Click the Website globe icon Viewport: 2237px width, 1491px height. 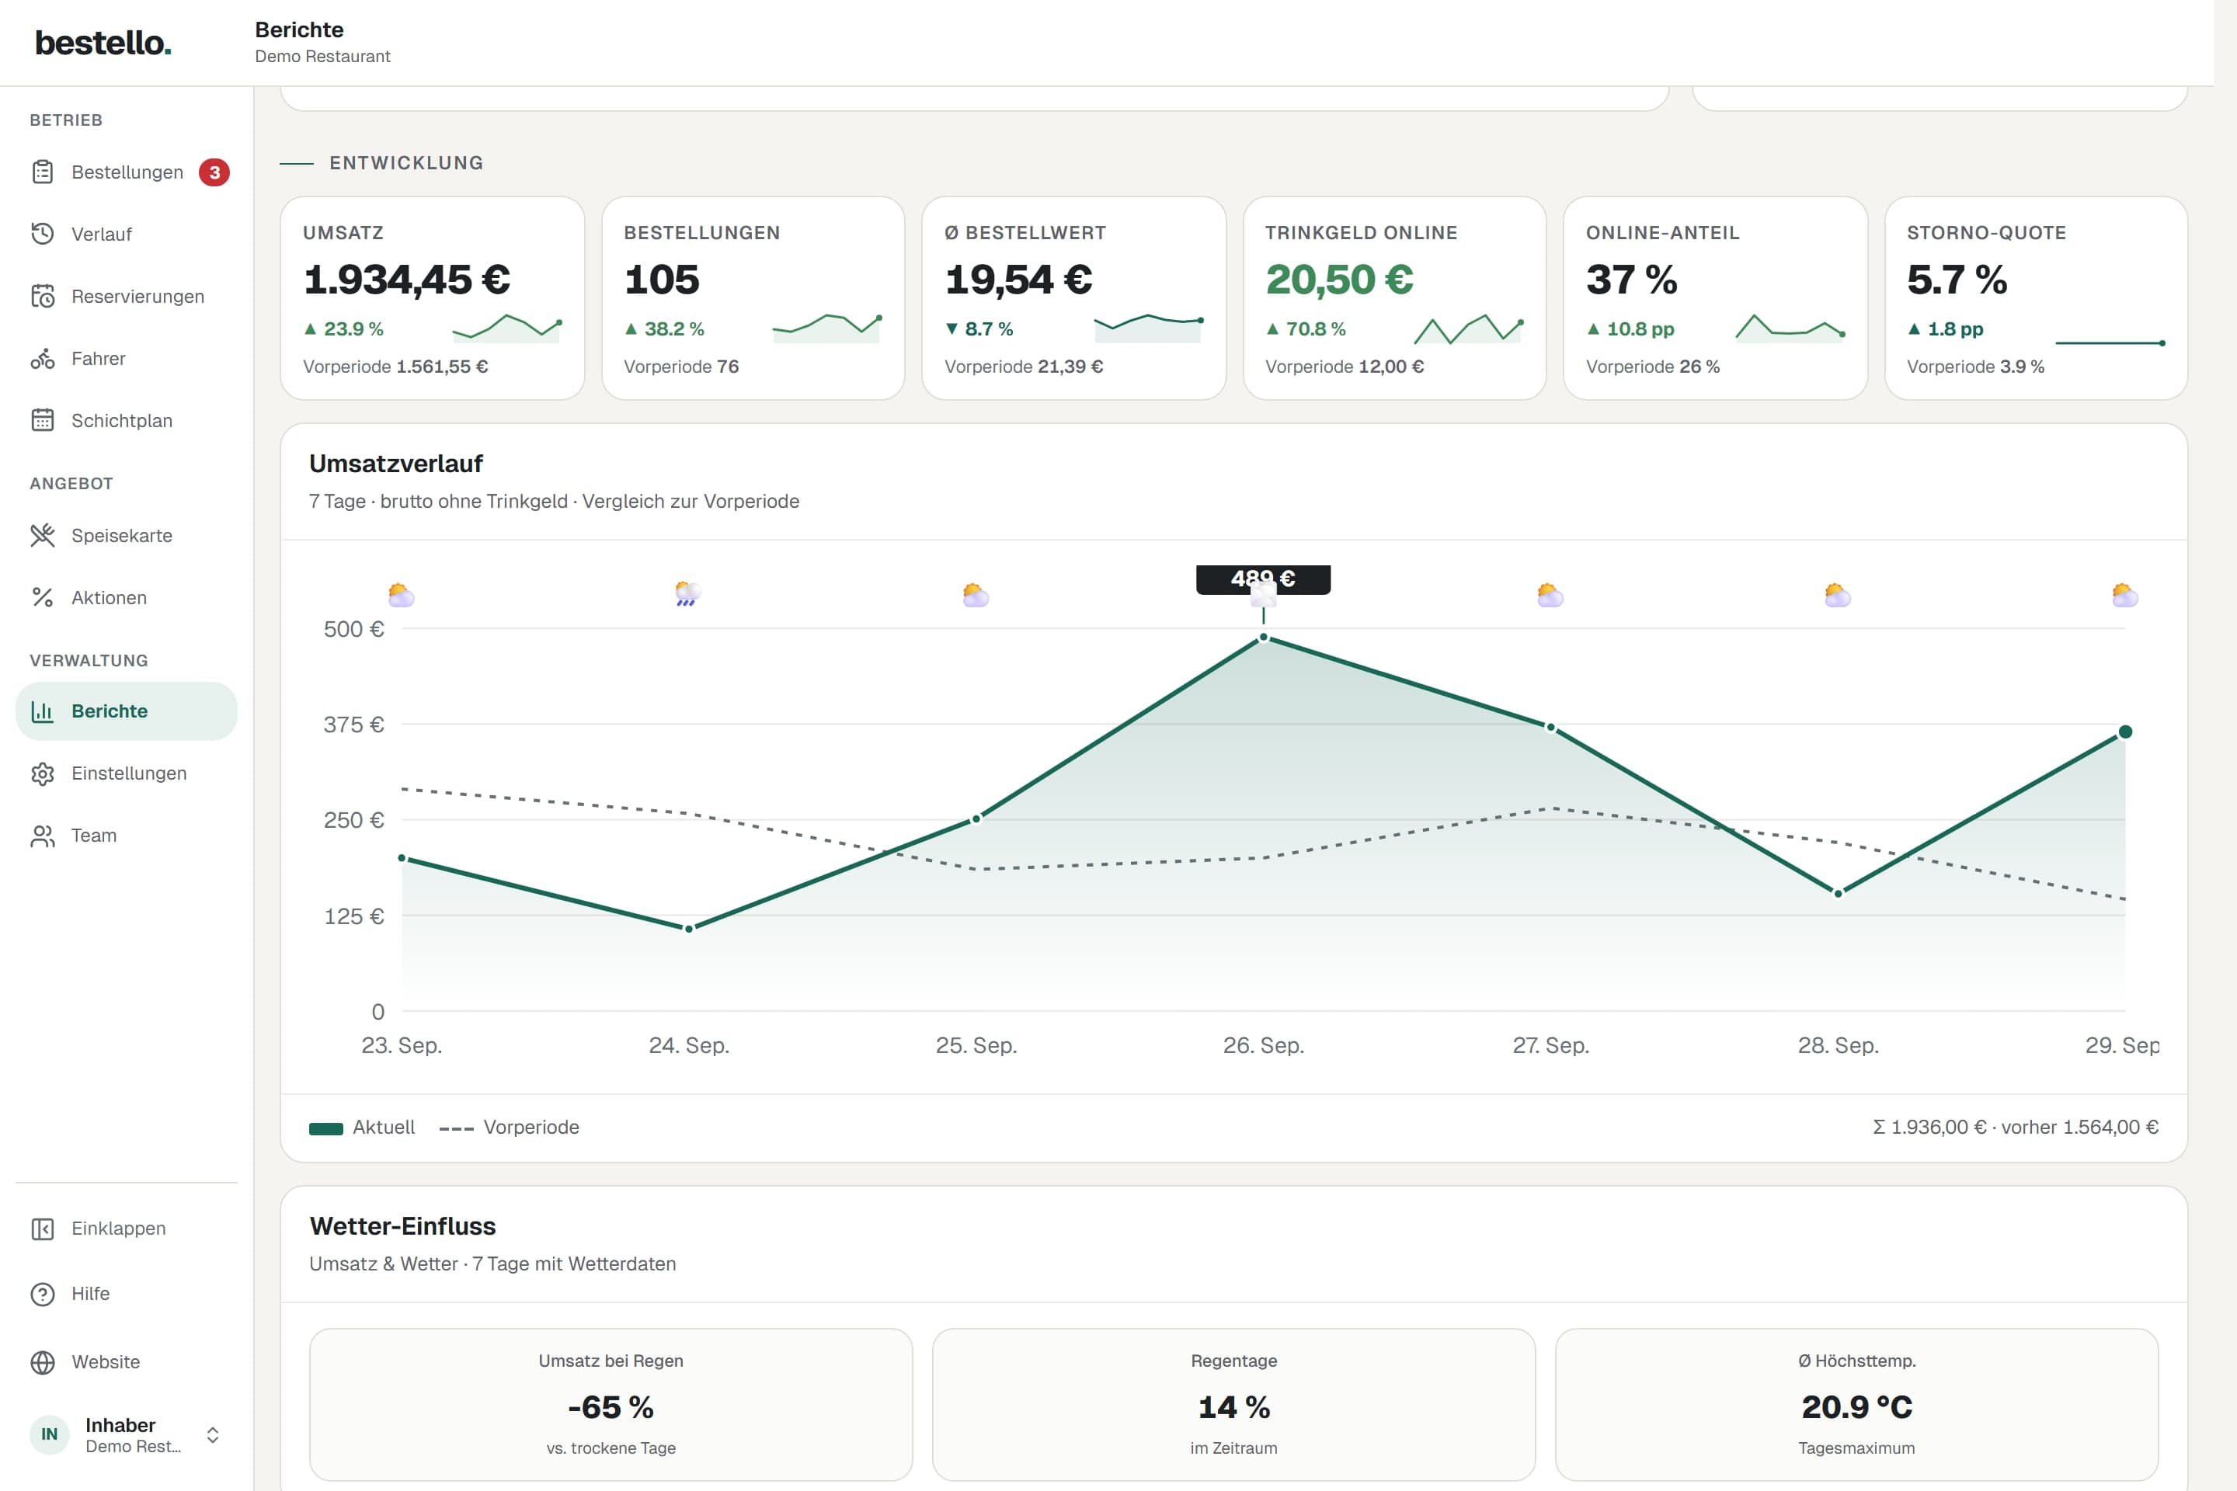[43, 1363]
